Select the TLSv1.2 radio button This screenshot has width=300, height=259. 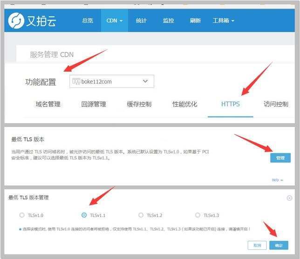(141, 215)
